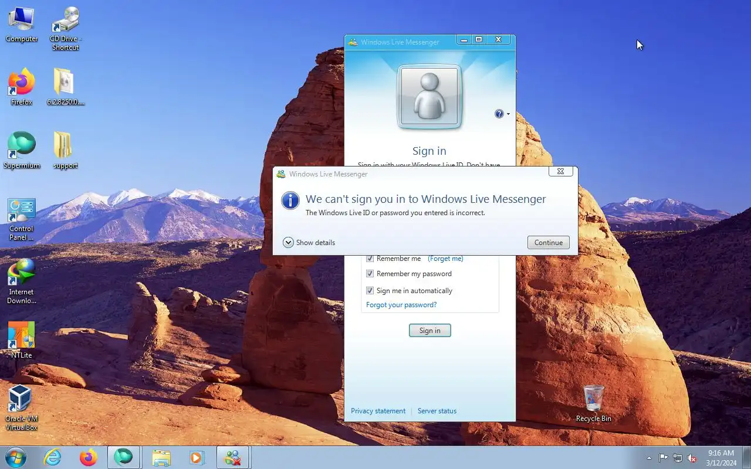Open Firefox from the taskbar
Image resolution: width=751 pixels, height=469 pixels.
coord(88,457)
